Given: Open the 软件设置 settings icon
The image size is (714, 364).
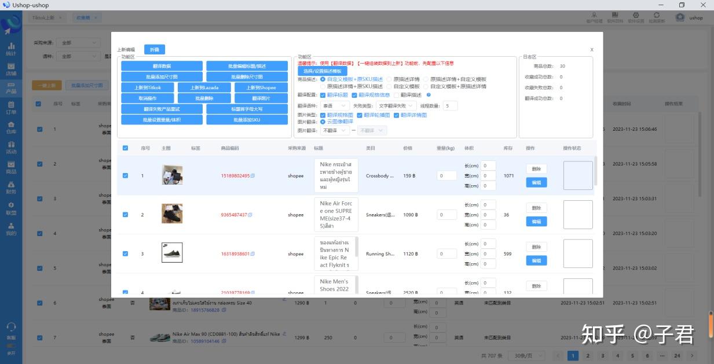Looking at the screenshot, I should 636,17.
